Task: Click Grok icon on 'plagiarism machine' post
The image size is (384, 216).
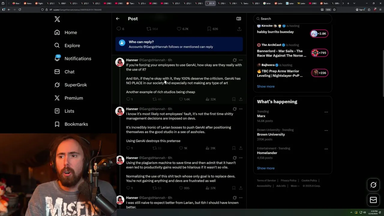Action: [235, 158]
